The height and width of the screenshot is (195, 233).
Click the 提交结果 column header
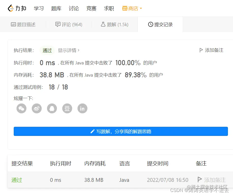point(22,164)
